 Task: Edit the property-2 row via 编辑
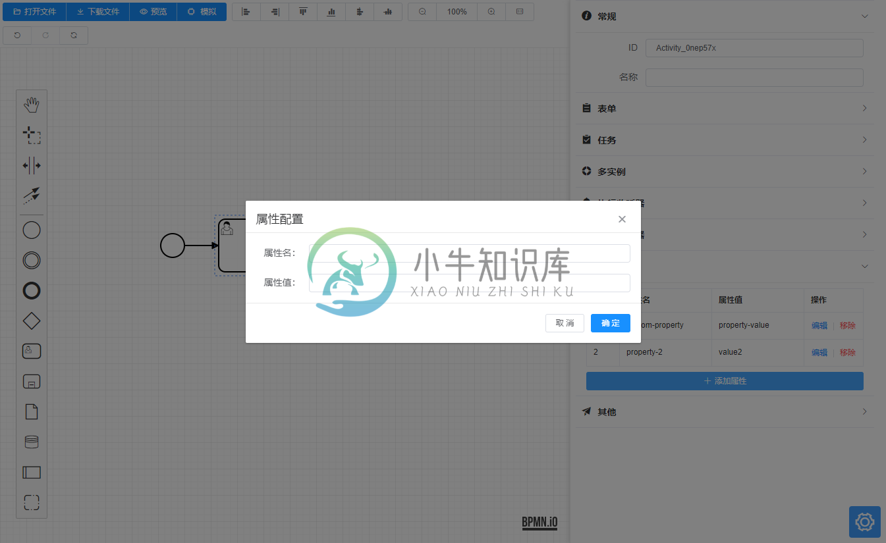[819, 352]
